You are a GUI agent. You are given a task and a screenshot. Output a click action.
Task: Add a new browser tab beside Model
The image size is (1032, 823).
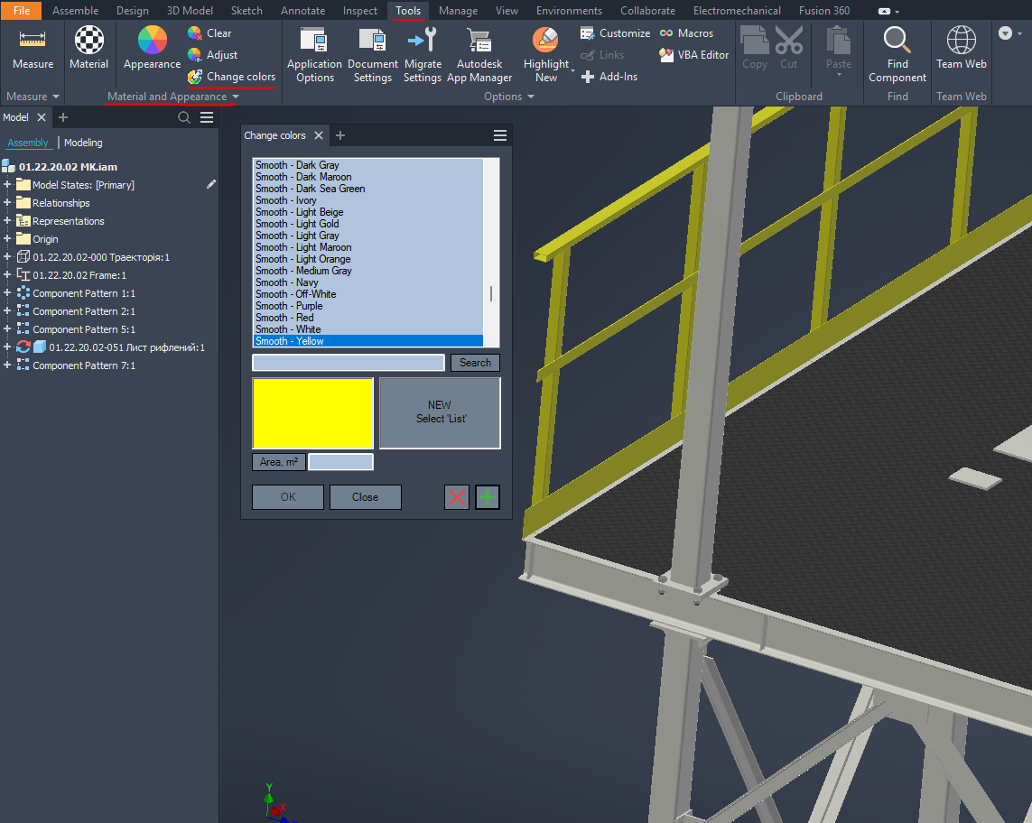(63, 117)
